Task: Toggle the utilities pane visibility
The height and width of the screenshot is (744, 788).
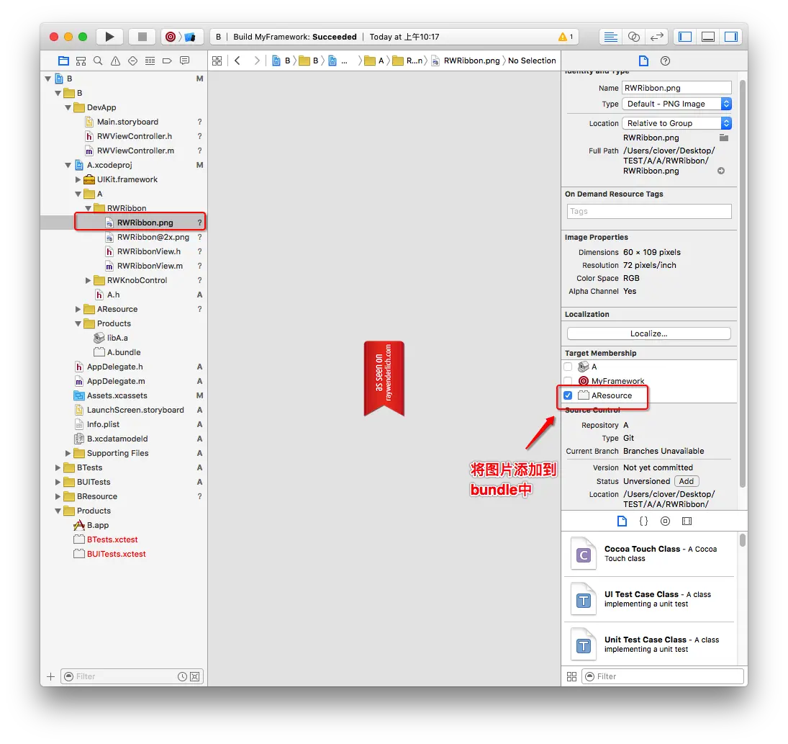Action: [730, 37]
